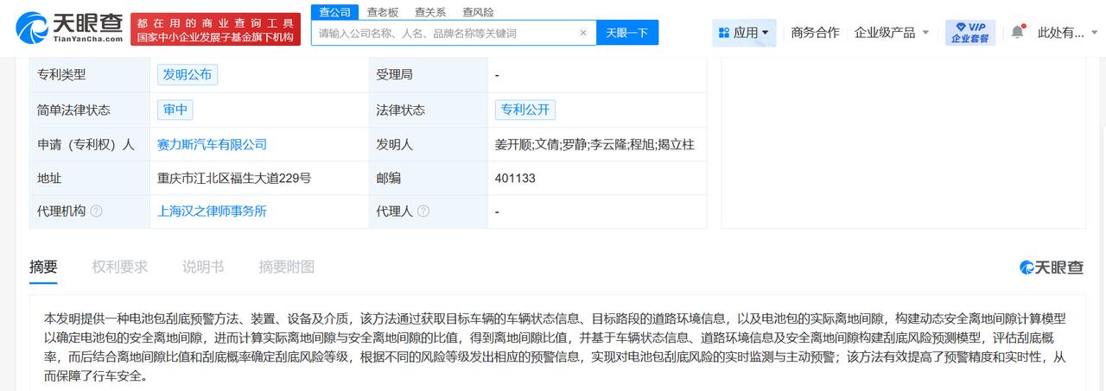Open the TianYanCha logo homepage
The height and width of the screenshot is (391, 1106).
[x=69, y=28]
